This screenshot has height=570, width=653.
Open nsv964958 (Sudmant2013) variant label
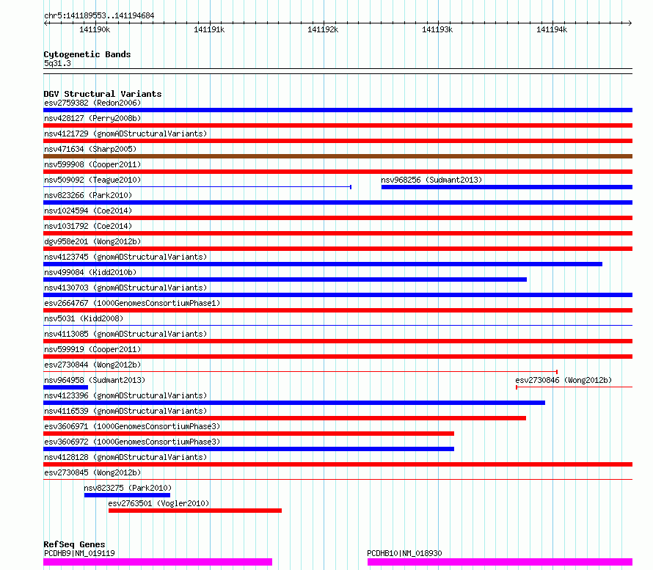coord(95,380)
